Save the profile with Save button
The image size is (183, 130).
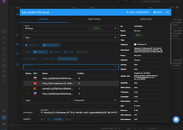pos(158,12)
